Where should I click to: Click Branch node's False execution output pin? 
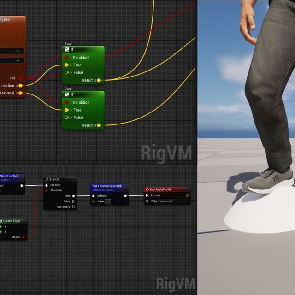[74, 201]
